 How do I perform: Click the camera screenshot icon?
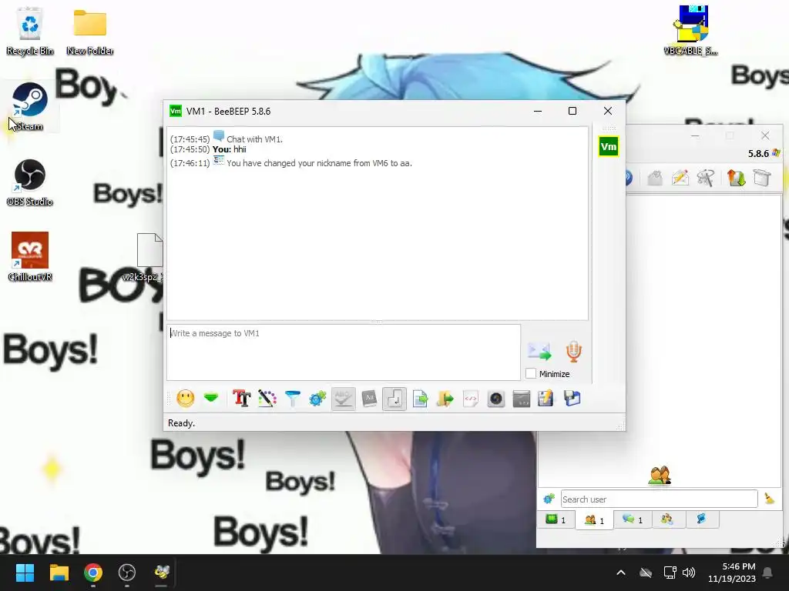[495, 399]
